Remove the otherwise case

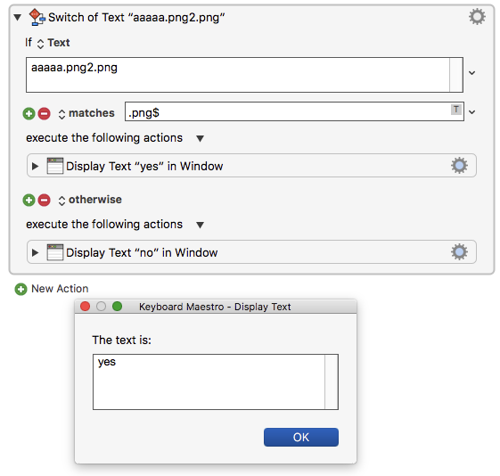[x=44, y=200]
